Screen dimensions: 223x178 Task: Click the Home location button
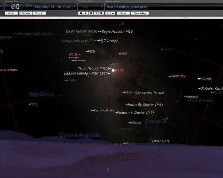[123, 13]
